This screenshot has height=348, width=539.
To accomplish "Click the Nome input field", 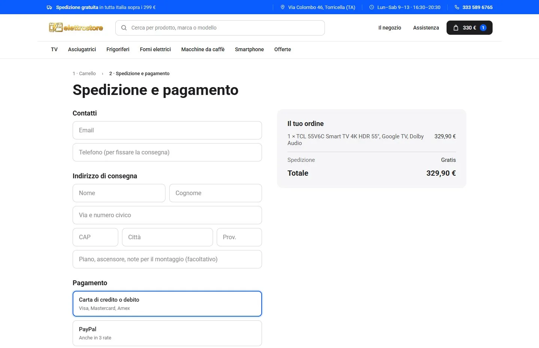I will pyautogui.click(x=119, y=193).
